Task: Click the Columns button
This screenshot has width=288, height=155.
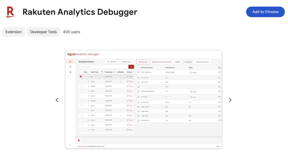Action: tap(112, 62)
